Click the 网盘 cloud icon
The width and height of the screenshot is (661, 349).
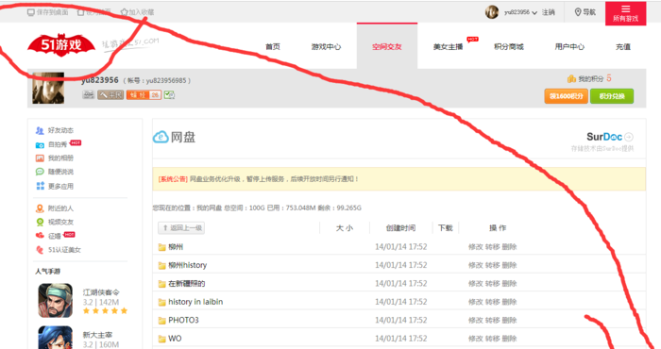coord(161,137)
